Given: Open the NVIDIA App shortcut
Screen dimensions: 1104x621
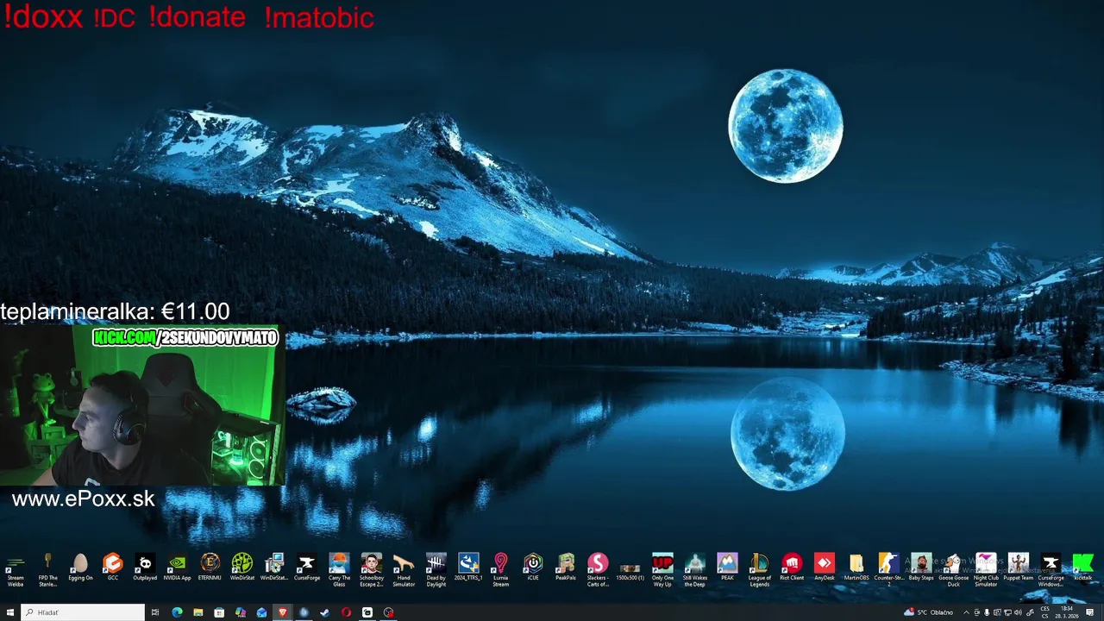Looking at the screenshot, I should [177, 568].
